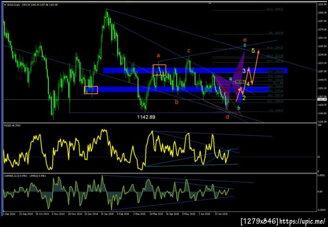Click the RSI level 32 axis label
This screenshot has width=328, height=227.
pyautogui.click(x=319, y=157)
